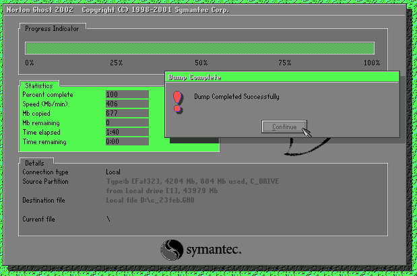Screen dimensions: 417x276
Task: Click the green progress indicator bar
Action: pos(199,48)
